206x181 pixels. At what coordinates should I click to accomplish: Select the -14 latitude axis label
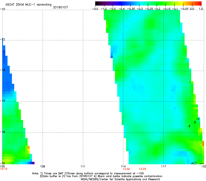pos(3,70)
